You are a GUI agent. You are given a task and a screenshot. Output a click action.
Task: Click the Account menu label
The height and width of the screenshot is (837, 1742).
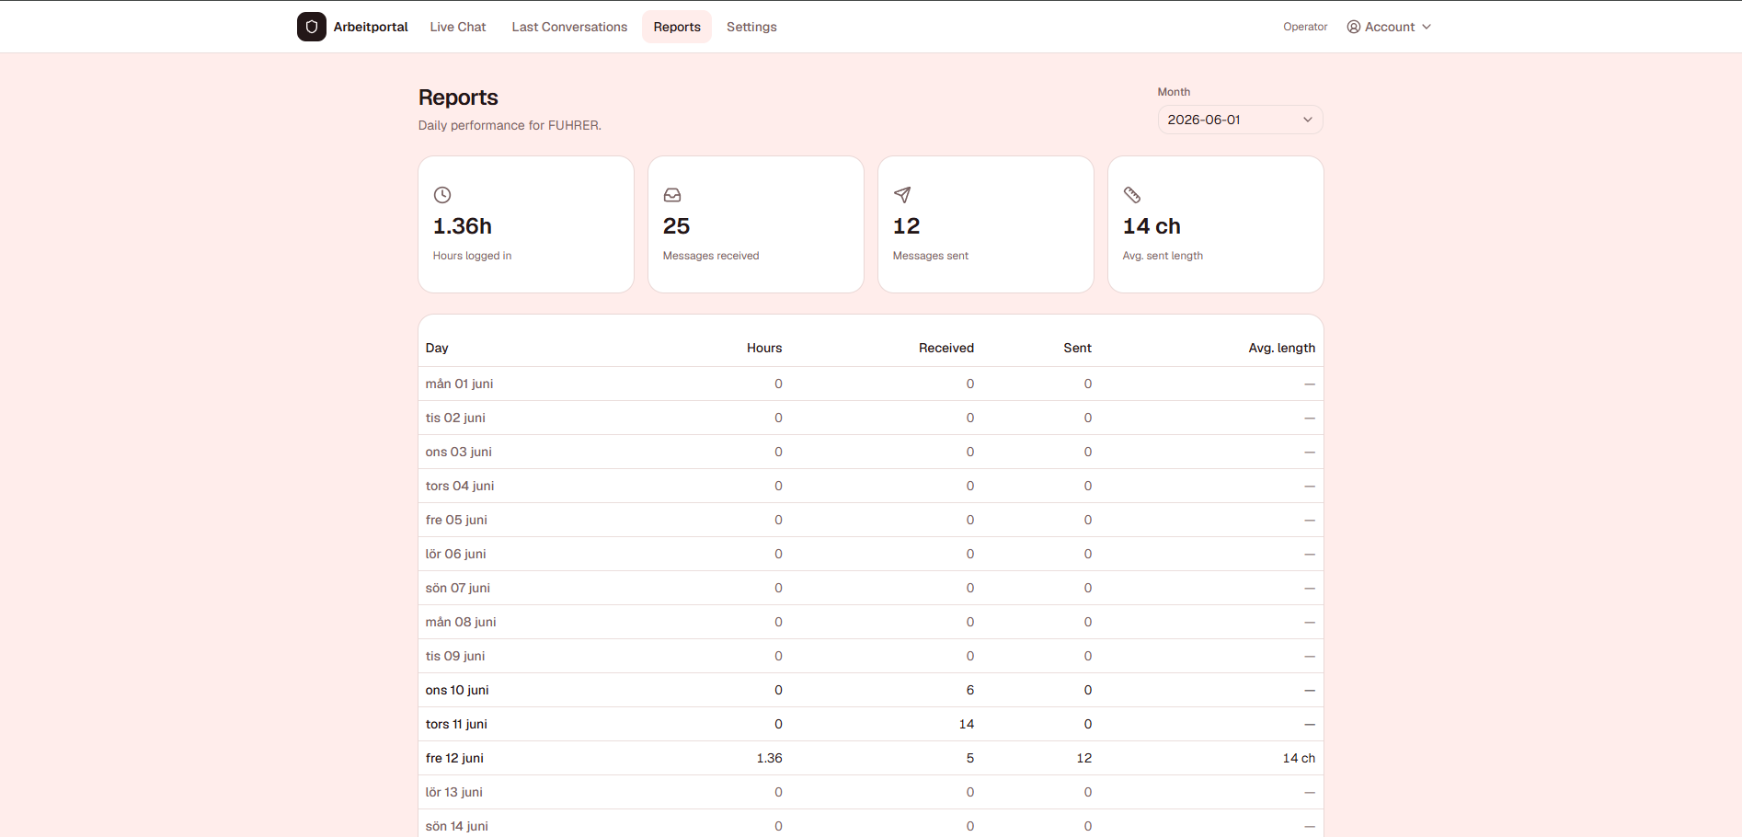1390,27
